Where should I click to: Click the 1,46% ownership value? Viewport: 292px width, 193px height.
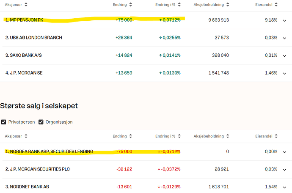(x=271, y=73)
